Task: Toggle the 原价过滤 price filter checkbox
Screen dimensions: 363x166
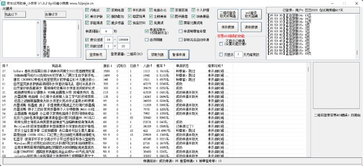Action: [87, 40]
